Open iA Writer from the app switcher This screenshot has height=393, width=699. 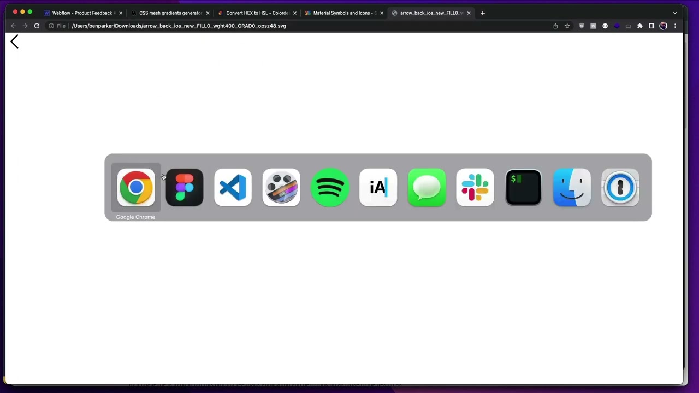coord(378,188)
